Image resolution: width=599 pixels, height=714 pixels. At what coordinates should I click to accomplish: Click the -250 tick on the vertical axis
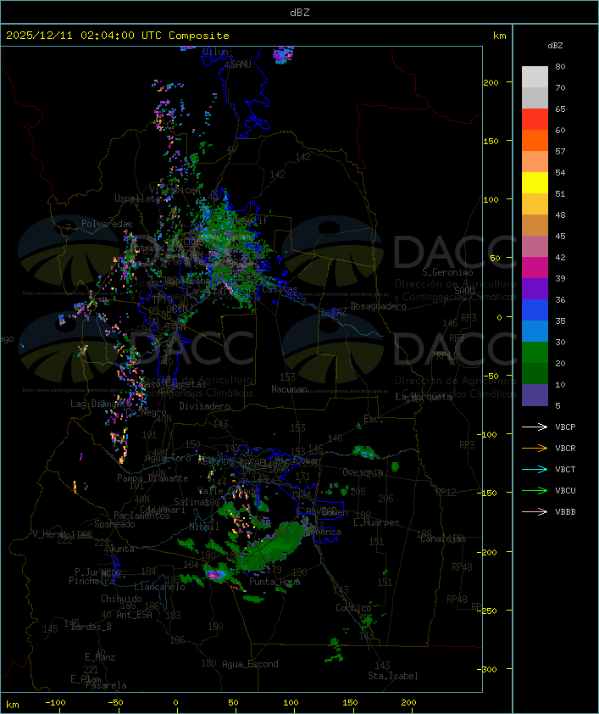(x=489, y=611)
